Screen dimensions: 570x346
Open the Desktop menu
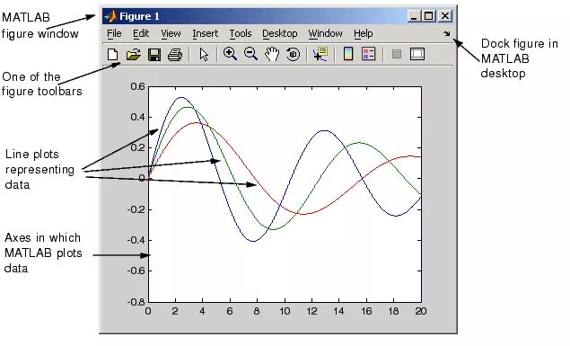coord(280,33)
